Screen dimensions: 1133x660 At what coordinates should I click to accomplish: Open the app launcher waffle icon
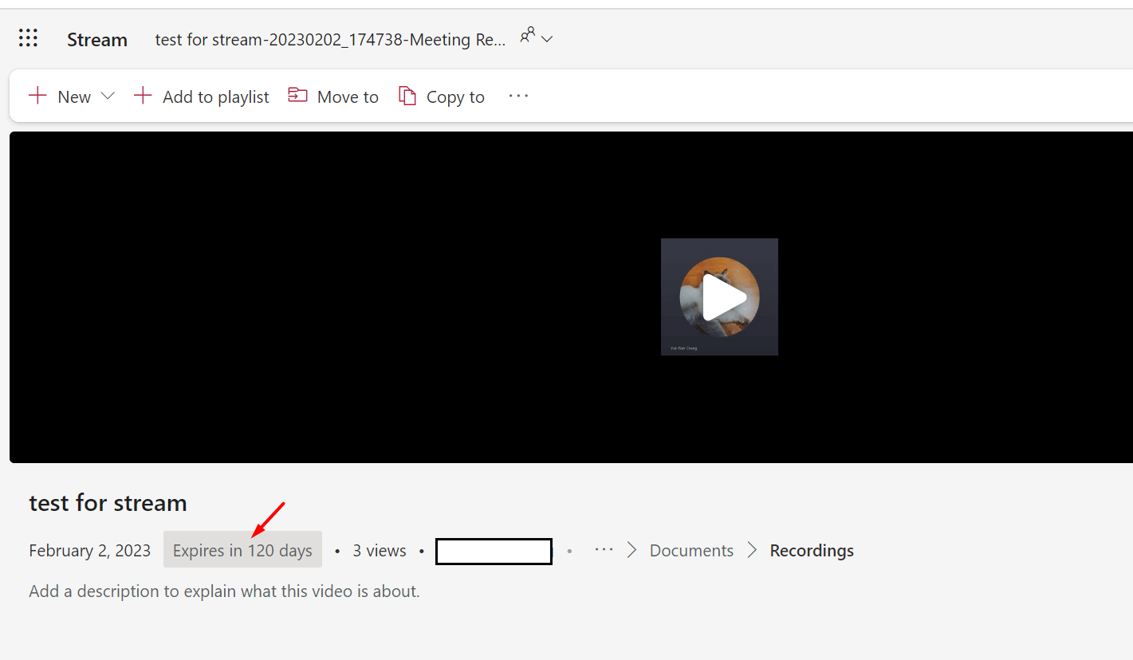(28, 38)
